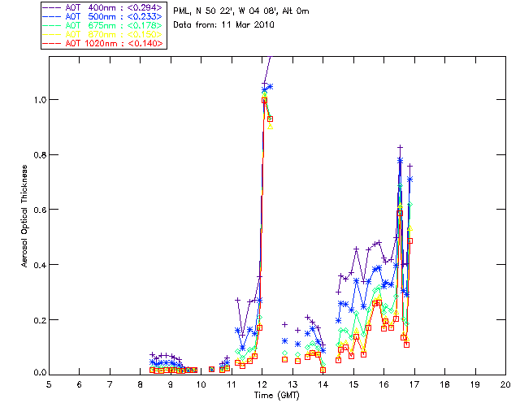Click the AOT 400nm legend entry
This screenshot has height=416, width=520.
[103, 7]
